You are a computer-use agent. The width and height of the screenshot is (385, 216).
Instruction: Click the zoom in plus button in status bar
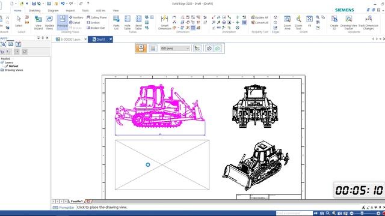tap(378, 214)
